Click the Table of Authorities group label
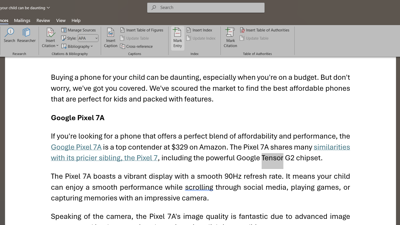400x225 pixels. (x=257, y=54)
